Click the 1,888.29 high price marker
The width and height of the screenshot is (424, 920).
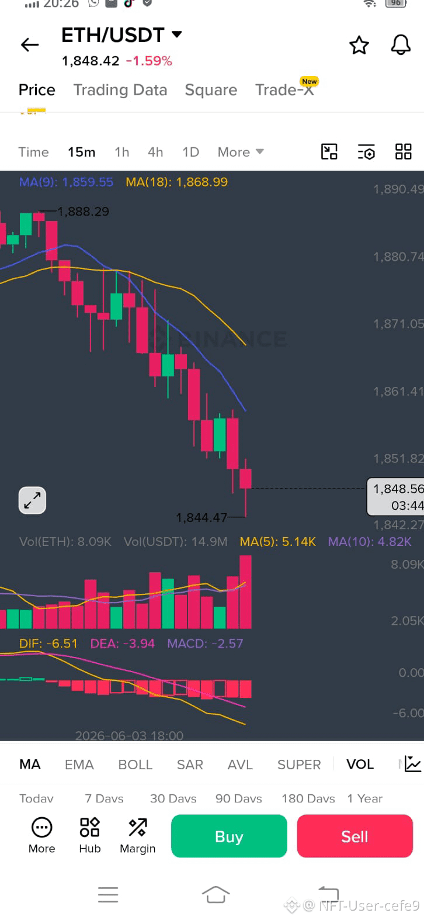[83, 212]
